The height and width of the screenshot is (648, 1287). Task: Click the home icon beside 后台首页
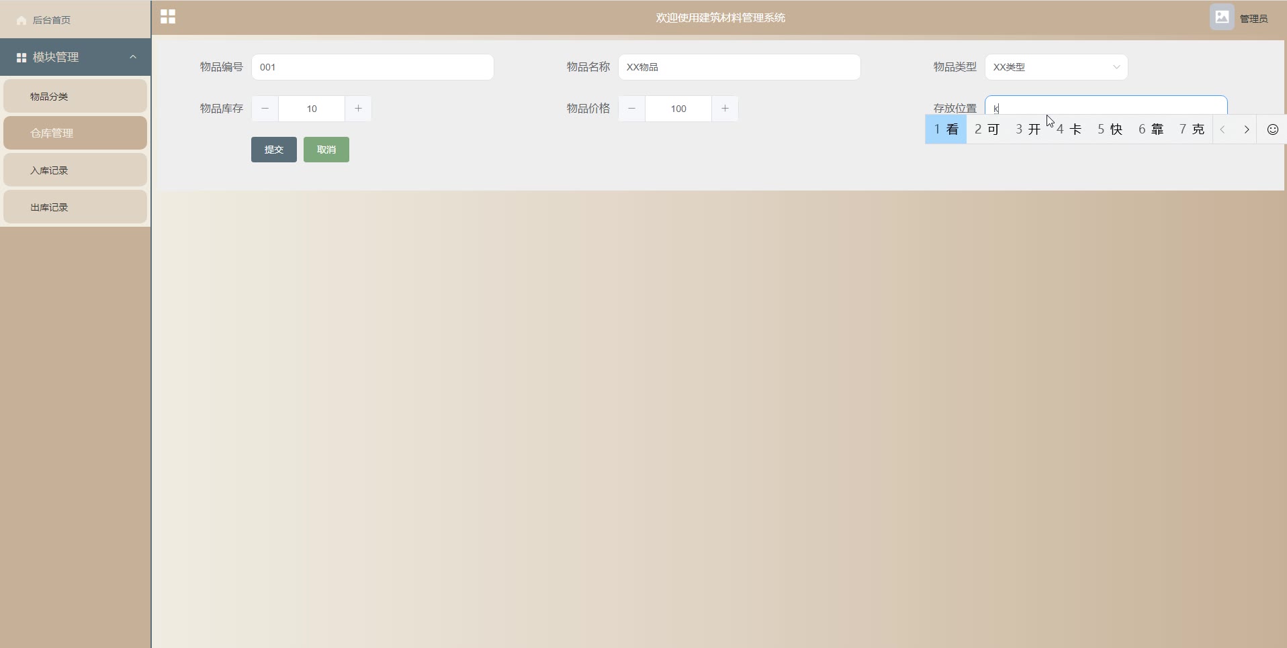(21, 20)
